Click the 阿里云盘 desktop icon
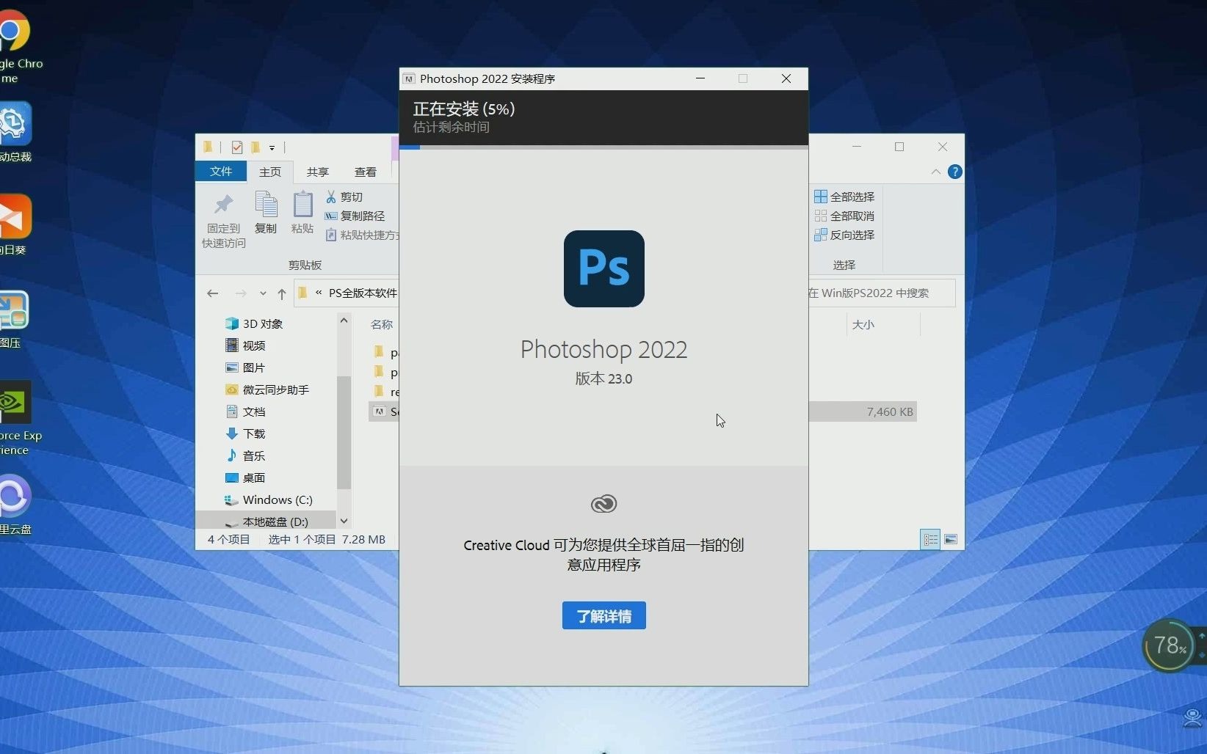 pos(15,505)
